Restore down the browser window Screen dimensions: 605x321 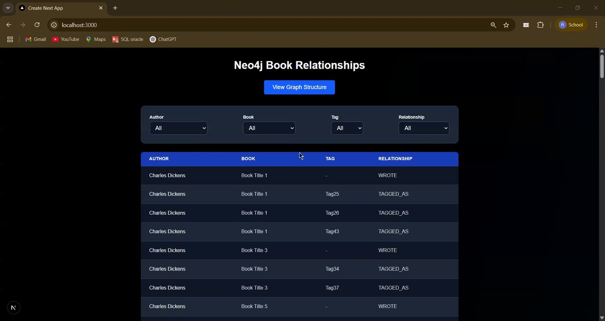tap(578, 8)
